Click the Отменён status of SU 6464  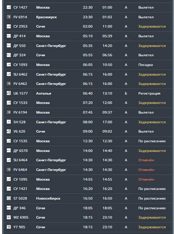pyautogui.click(x=146, y=160)
